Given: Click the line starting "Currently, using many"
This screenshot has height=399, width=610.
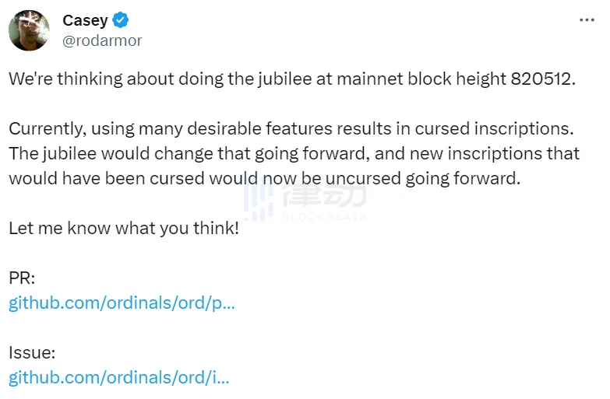Looking at the screenshot, I should point(291,129).
